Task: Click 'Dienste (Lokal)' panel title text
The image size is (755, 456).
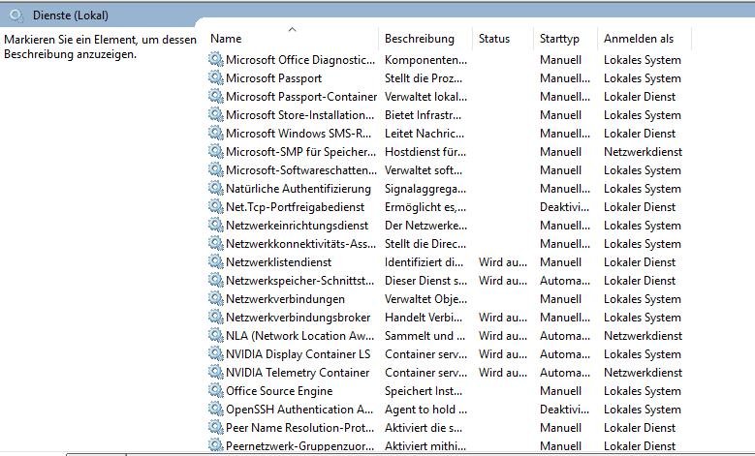Action: [x=71, y=15]
